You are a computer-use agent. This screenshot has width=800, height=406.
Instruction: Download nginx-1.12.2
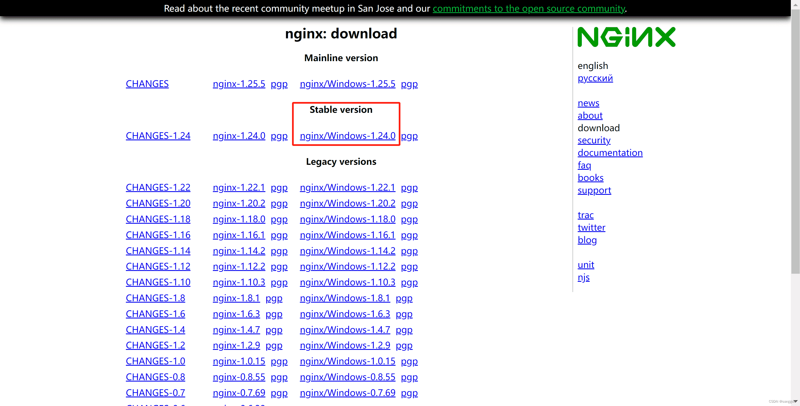239,266
